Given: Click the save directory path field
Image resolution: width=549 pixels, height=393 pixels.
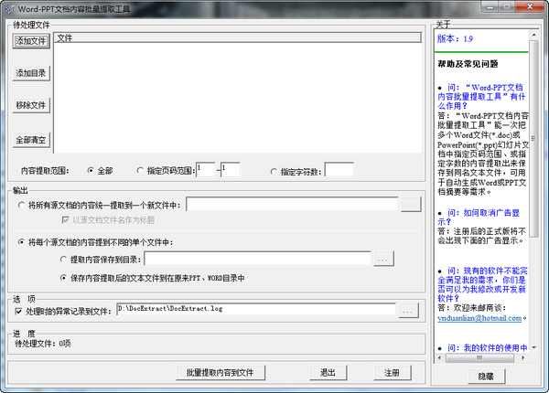Looking at the screenshot, I should point(257,259).
